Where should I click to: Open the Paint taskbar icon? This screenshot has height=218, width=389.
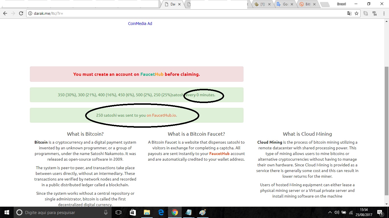202,212
